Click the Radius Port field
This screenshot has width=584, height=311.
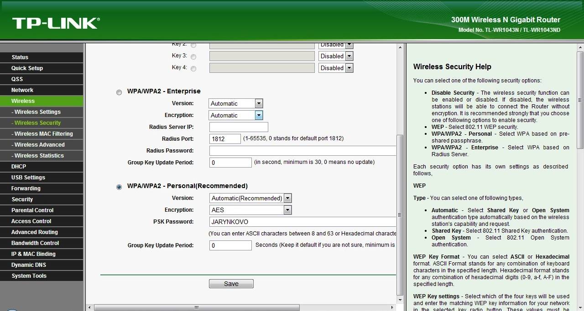[225, 139]
